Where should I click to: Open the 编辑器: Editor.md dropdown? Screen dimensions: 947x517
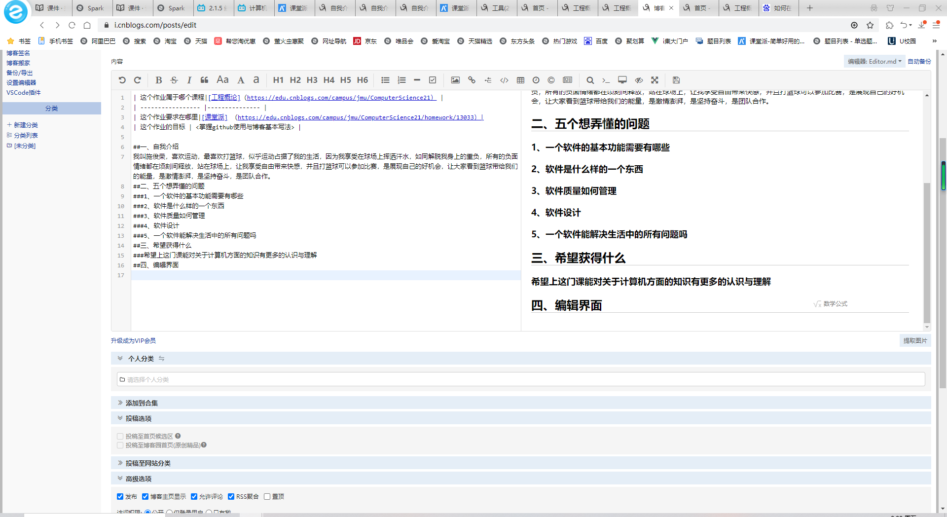point(874,61)
